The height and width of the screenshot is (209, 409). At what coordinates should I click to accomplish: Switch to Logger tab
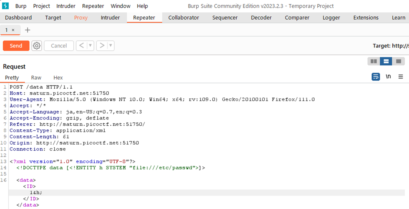331,18
